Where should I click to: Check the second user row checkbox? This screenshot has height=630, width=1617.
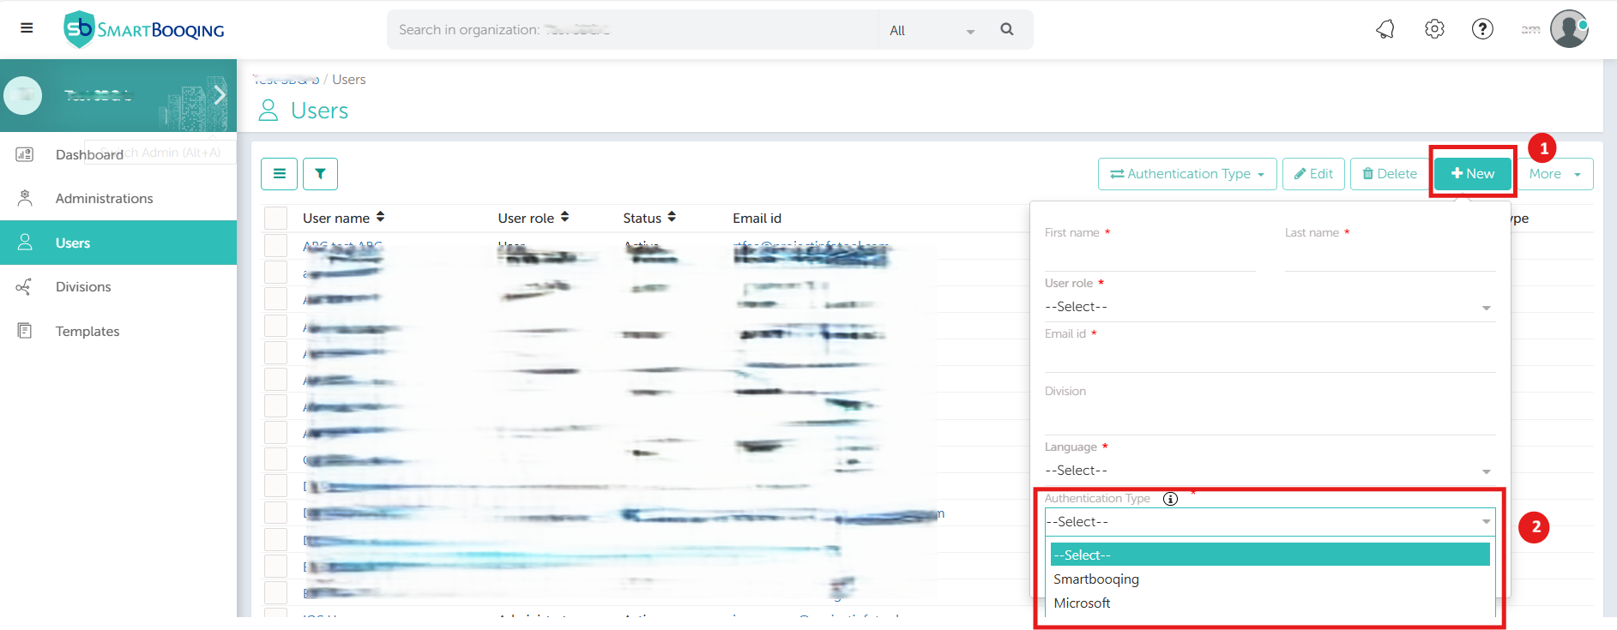(x=275, y=273)
